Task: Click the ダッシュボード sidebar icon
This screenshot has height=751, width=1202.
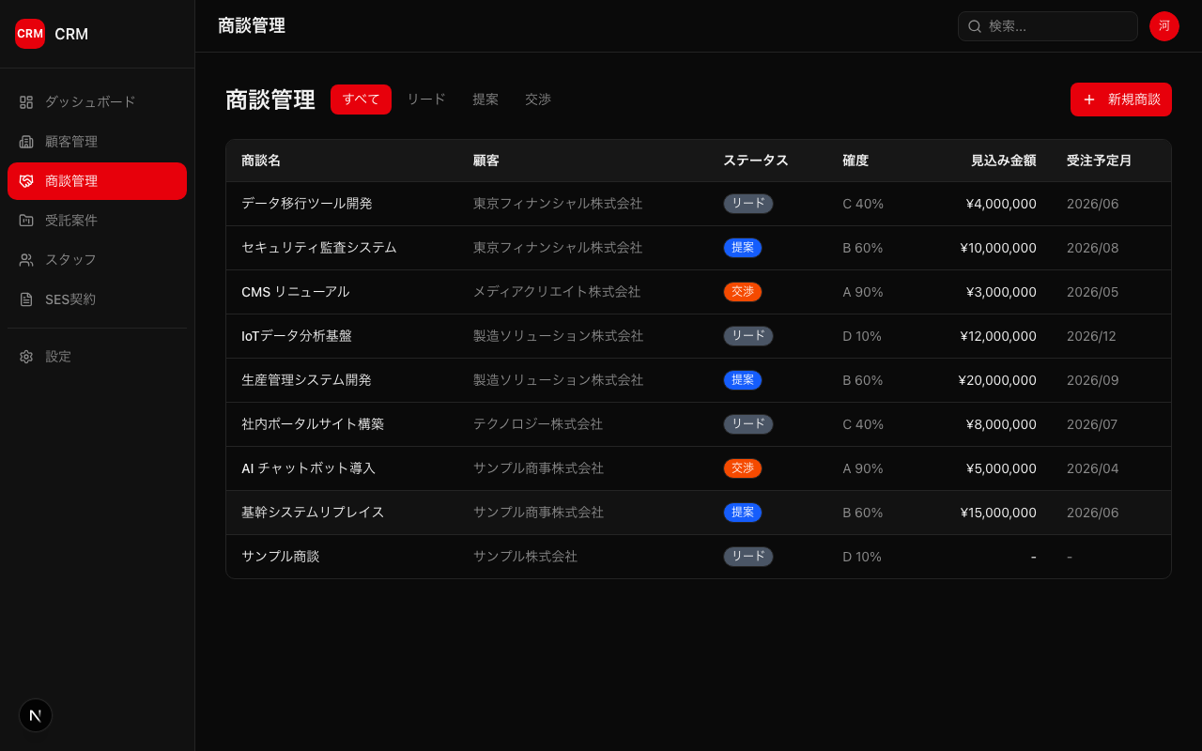Action: [26, 101]
